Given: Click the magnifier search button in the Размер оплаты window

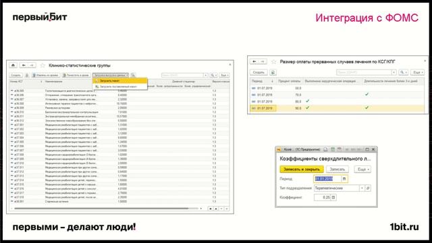Looking at the screenshot, I should coord(404,72).
